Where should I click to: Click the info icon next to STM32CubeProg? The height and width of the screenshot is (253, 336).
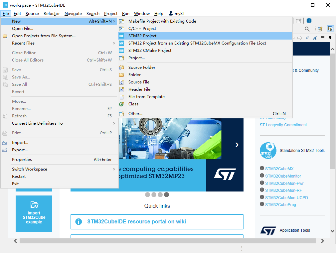262,204
